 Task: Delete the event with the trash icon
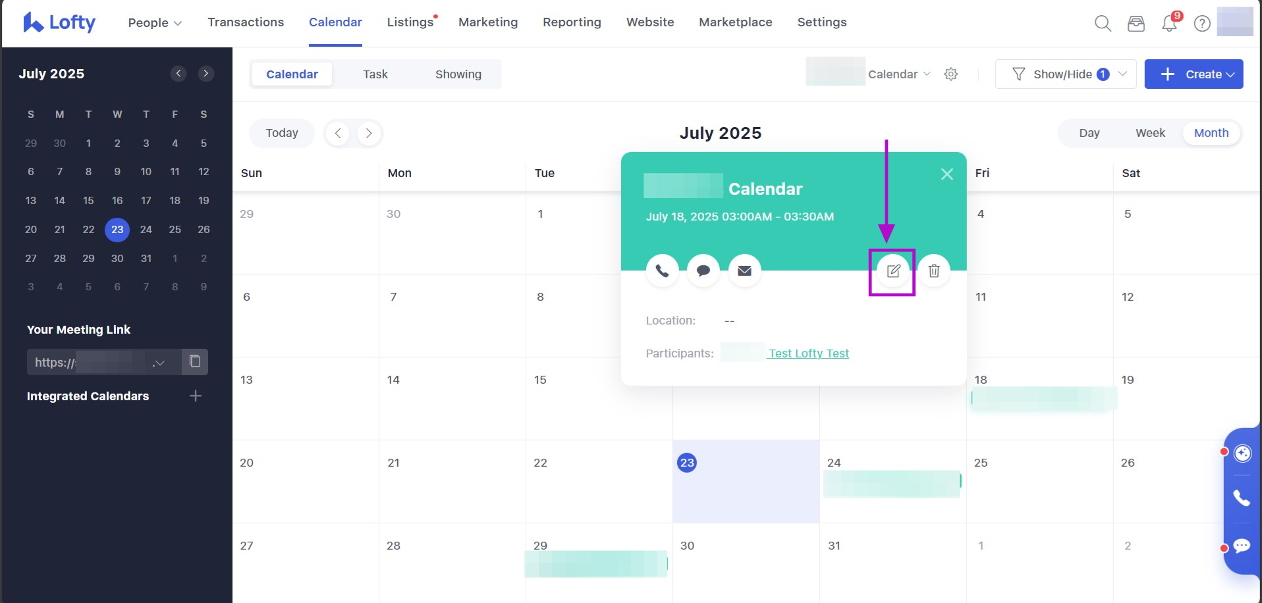934,271
